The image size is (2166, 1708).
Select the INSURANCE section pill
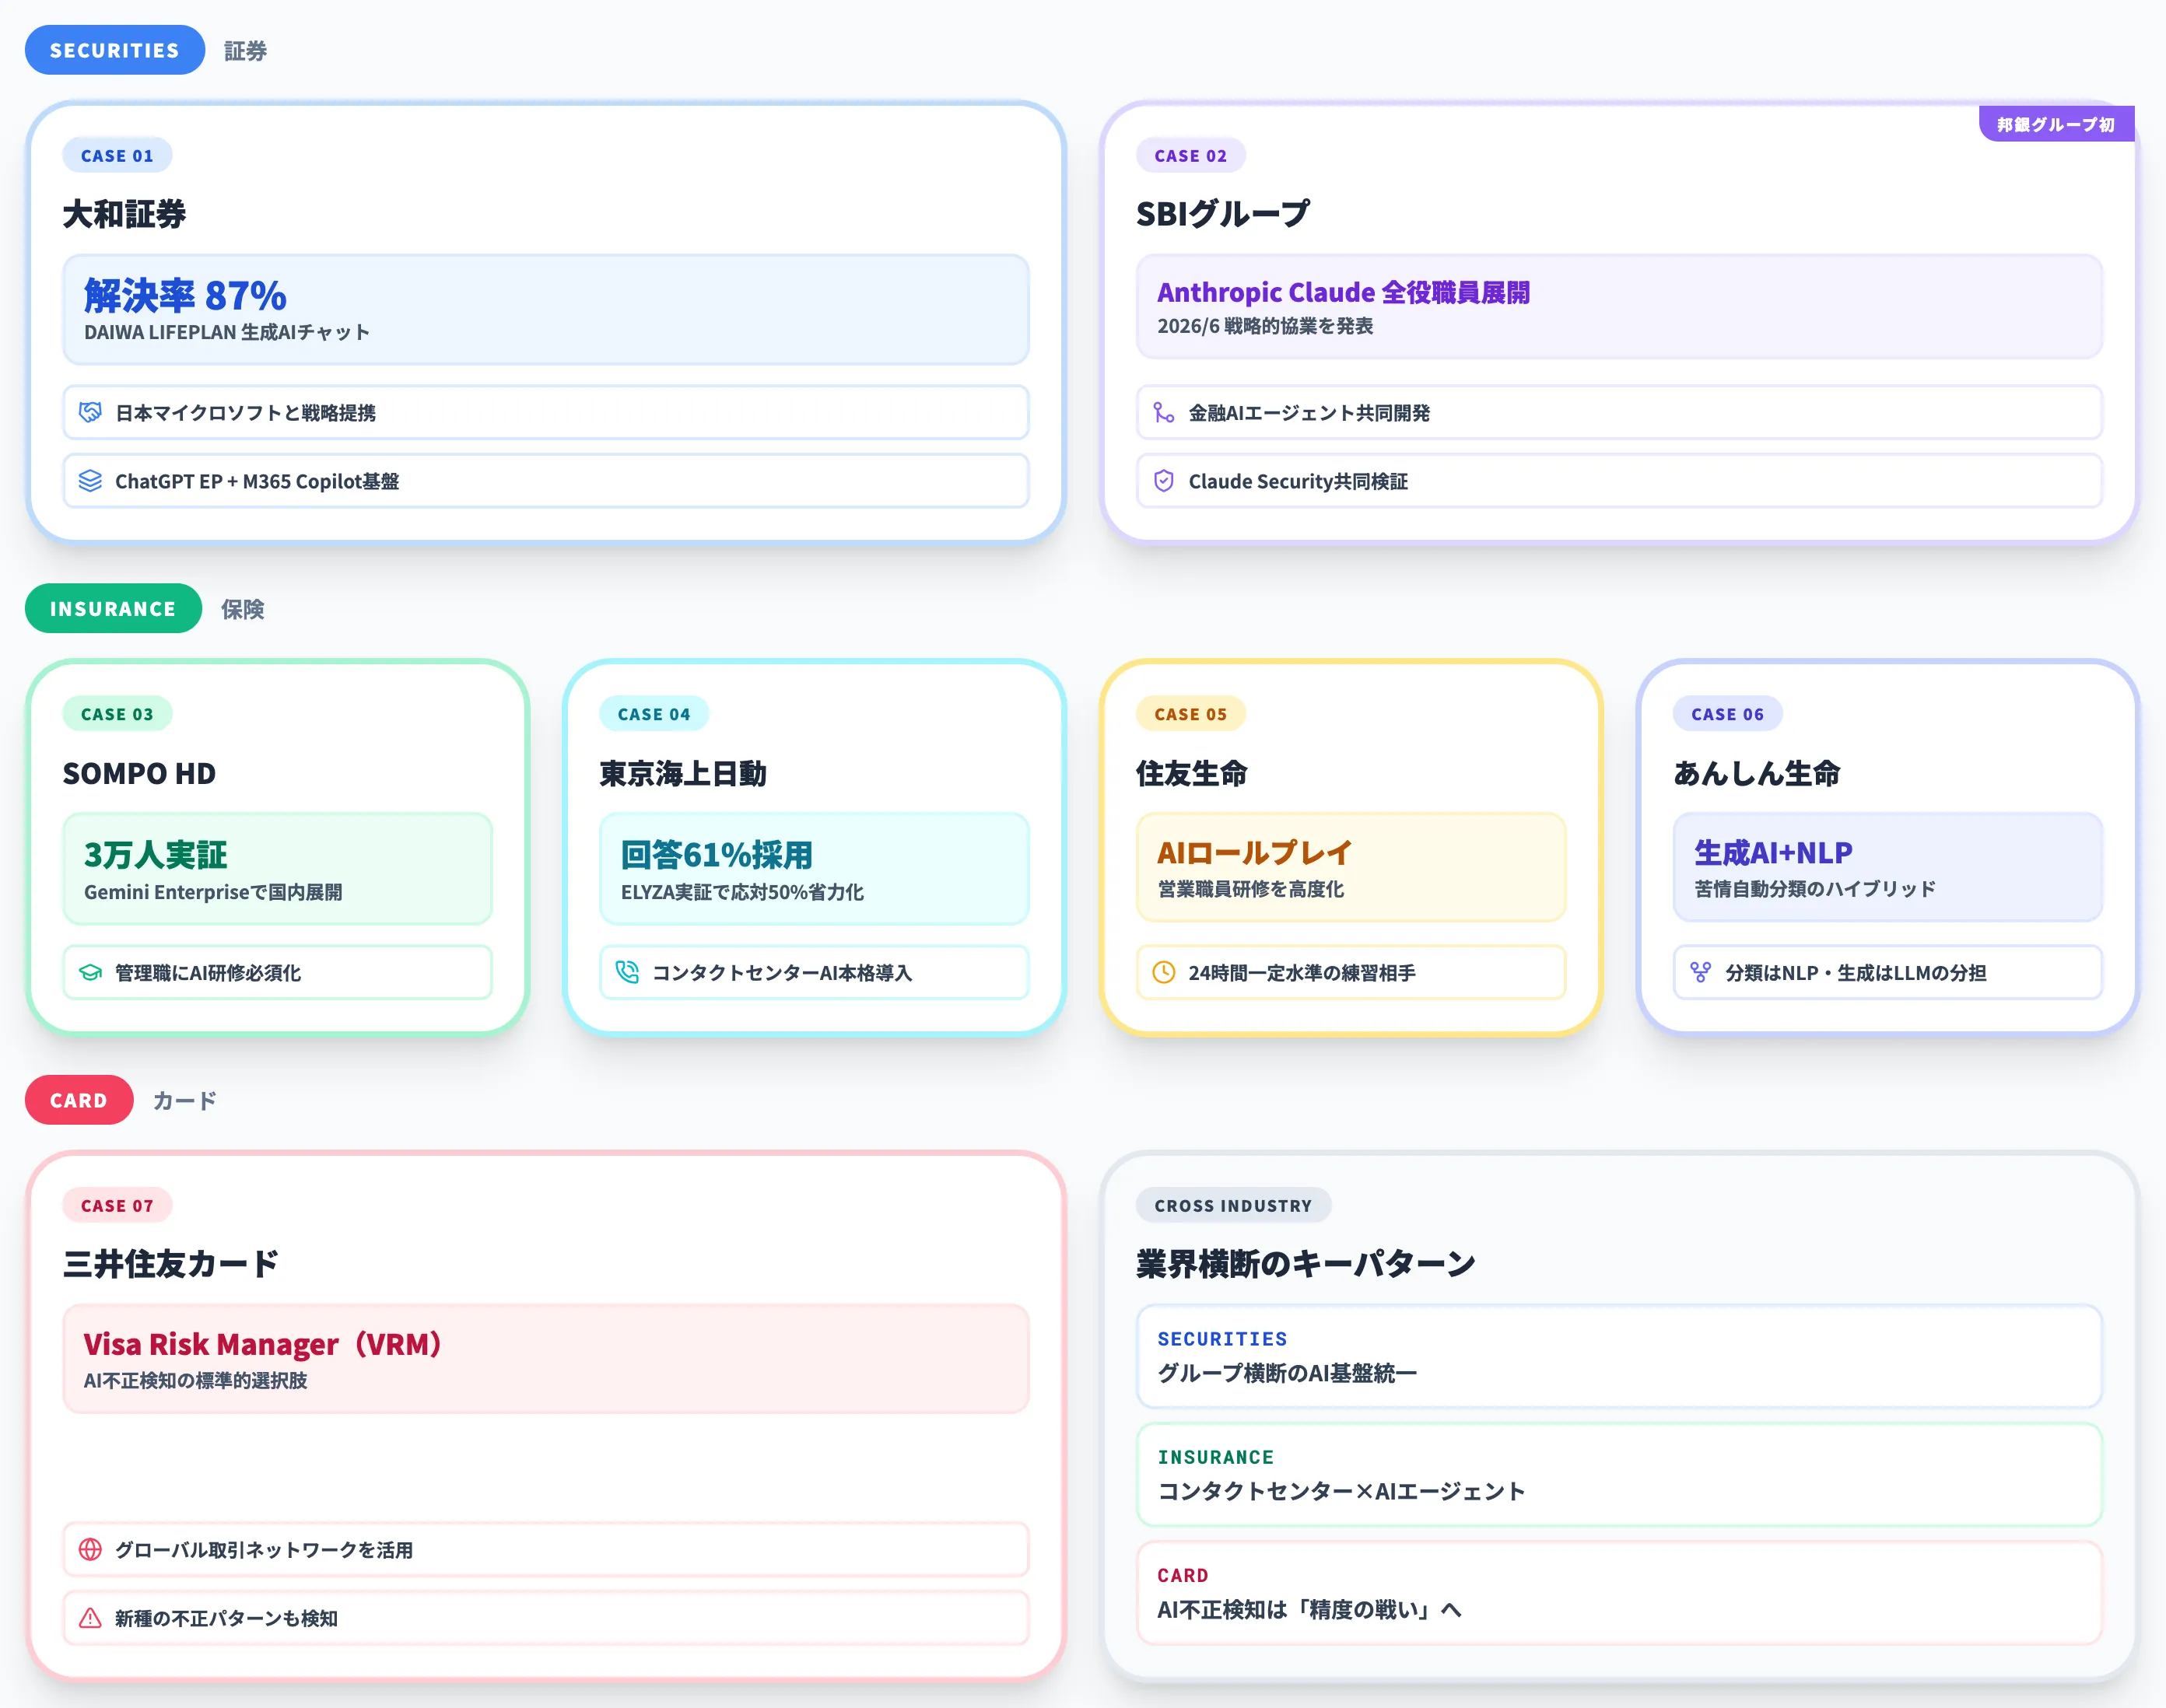(x=113, y=609)
